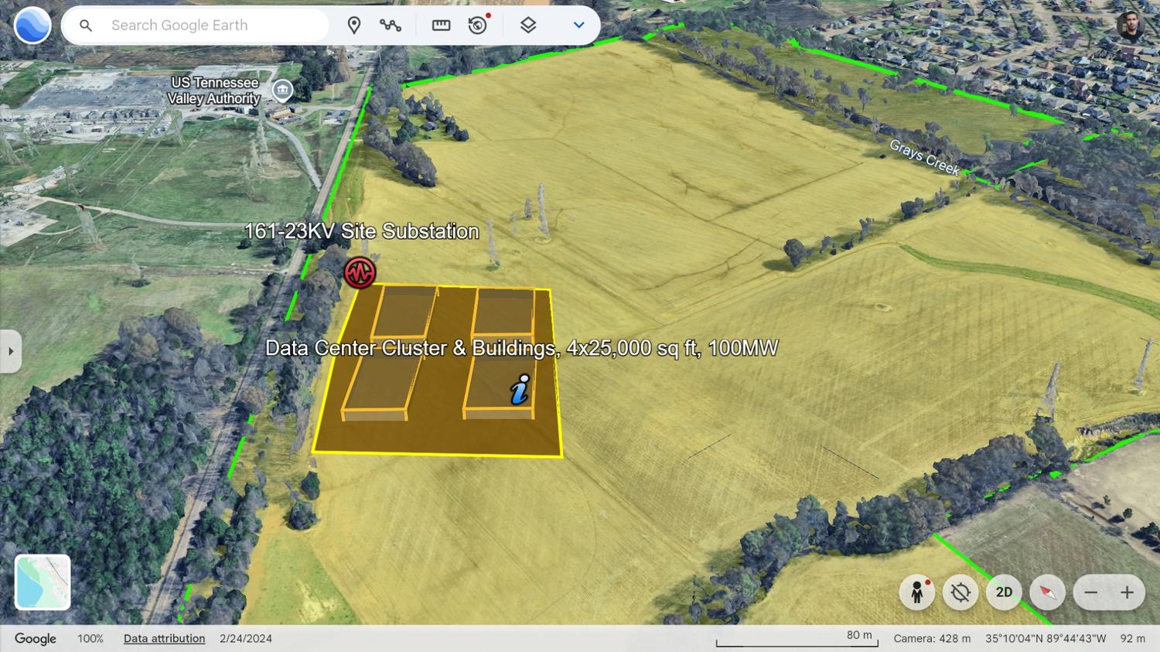Open the blue info placemark icon
Image resolution: width=1160 pixels, height=652 pixels.
(x=520, y=390)
